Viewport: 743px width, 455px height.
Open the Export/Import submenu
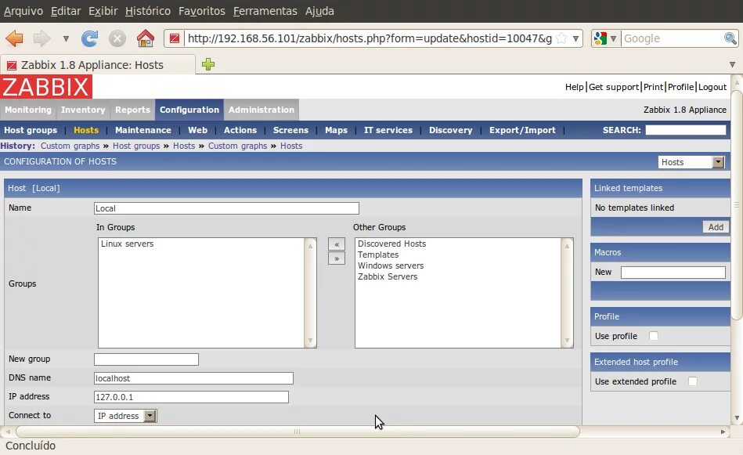tap(522, 130)
